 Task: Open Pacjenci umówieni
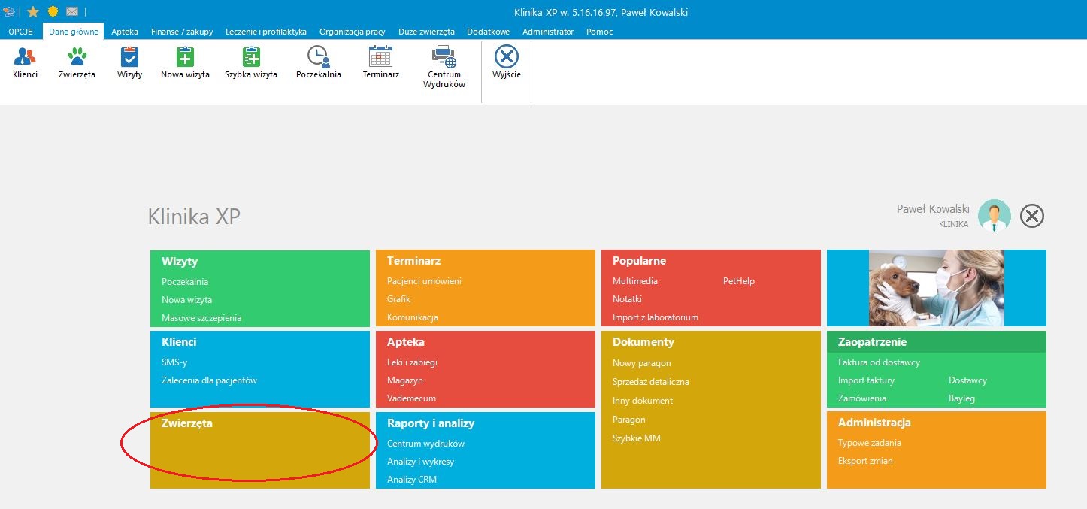(x=424, y=281)
